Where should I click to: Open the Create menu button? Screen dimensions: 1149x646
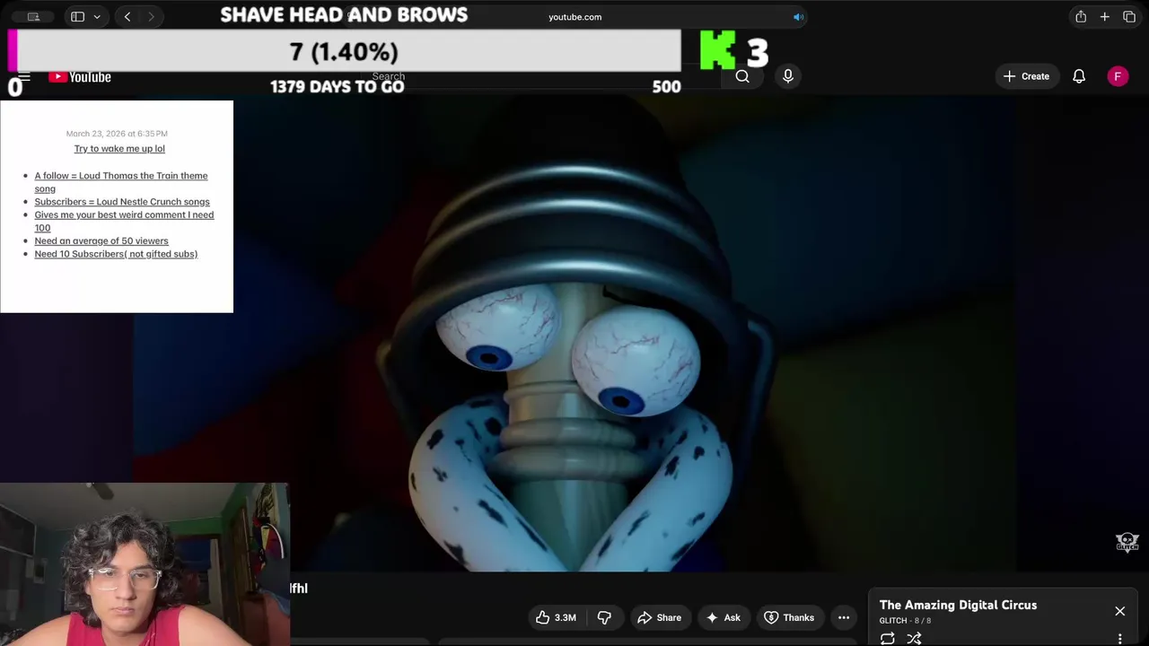pyautogui.click(x=1026, y=76)
